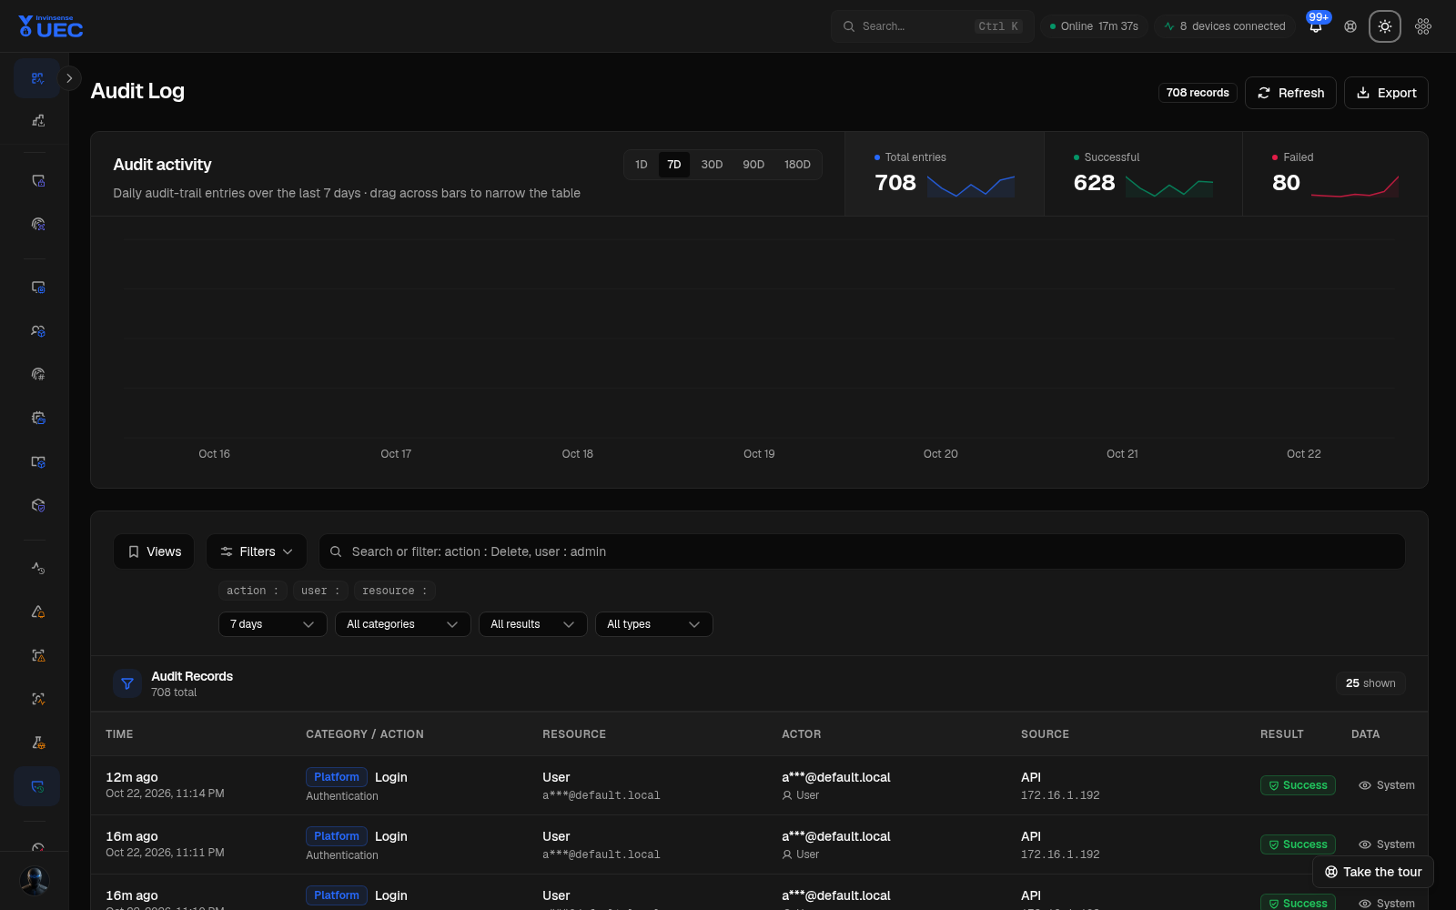Open the notifications bell with 99+ badge
Viewport: 1456px width, 910px height.
1316,25
